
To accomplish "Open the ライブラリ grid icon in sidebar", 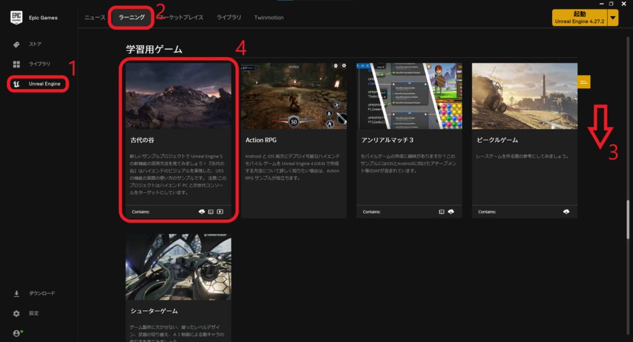I will 16,64.
